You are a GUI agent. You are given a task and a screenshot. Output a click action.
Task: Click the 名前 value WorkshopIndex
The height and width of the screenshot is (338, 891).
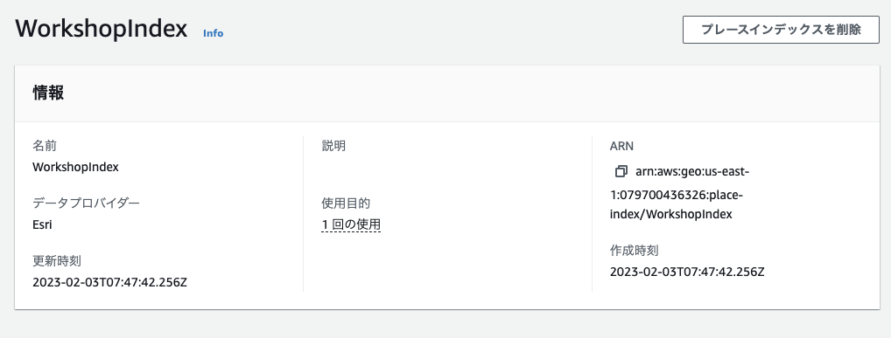(75, 168)
